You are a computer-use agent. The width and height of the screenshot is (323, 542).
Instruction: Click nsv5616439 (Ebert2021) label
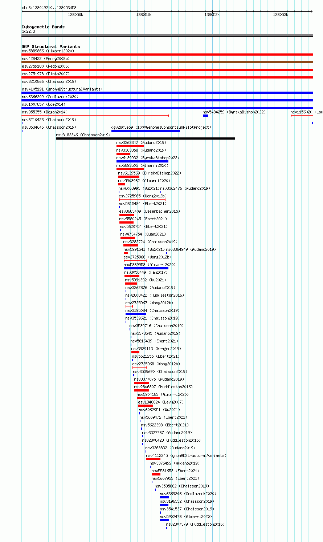click(x=154, y=341)
